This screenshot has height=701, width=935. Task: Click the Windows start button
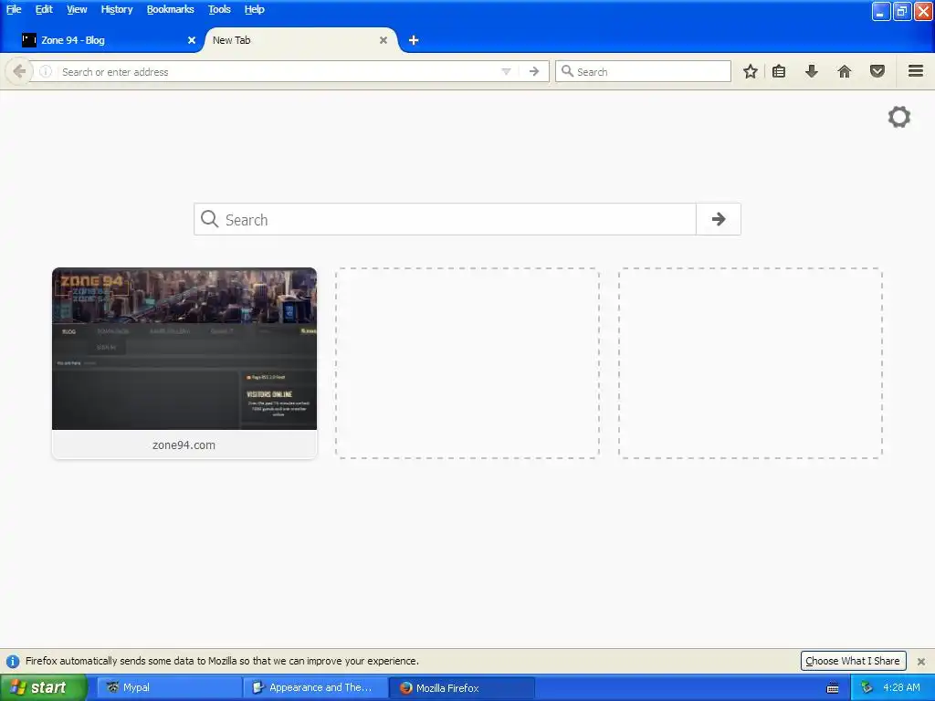click(x=43, y=688)
